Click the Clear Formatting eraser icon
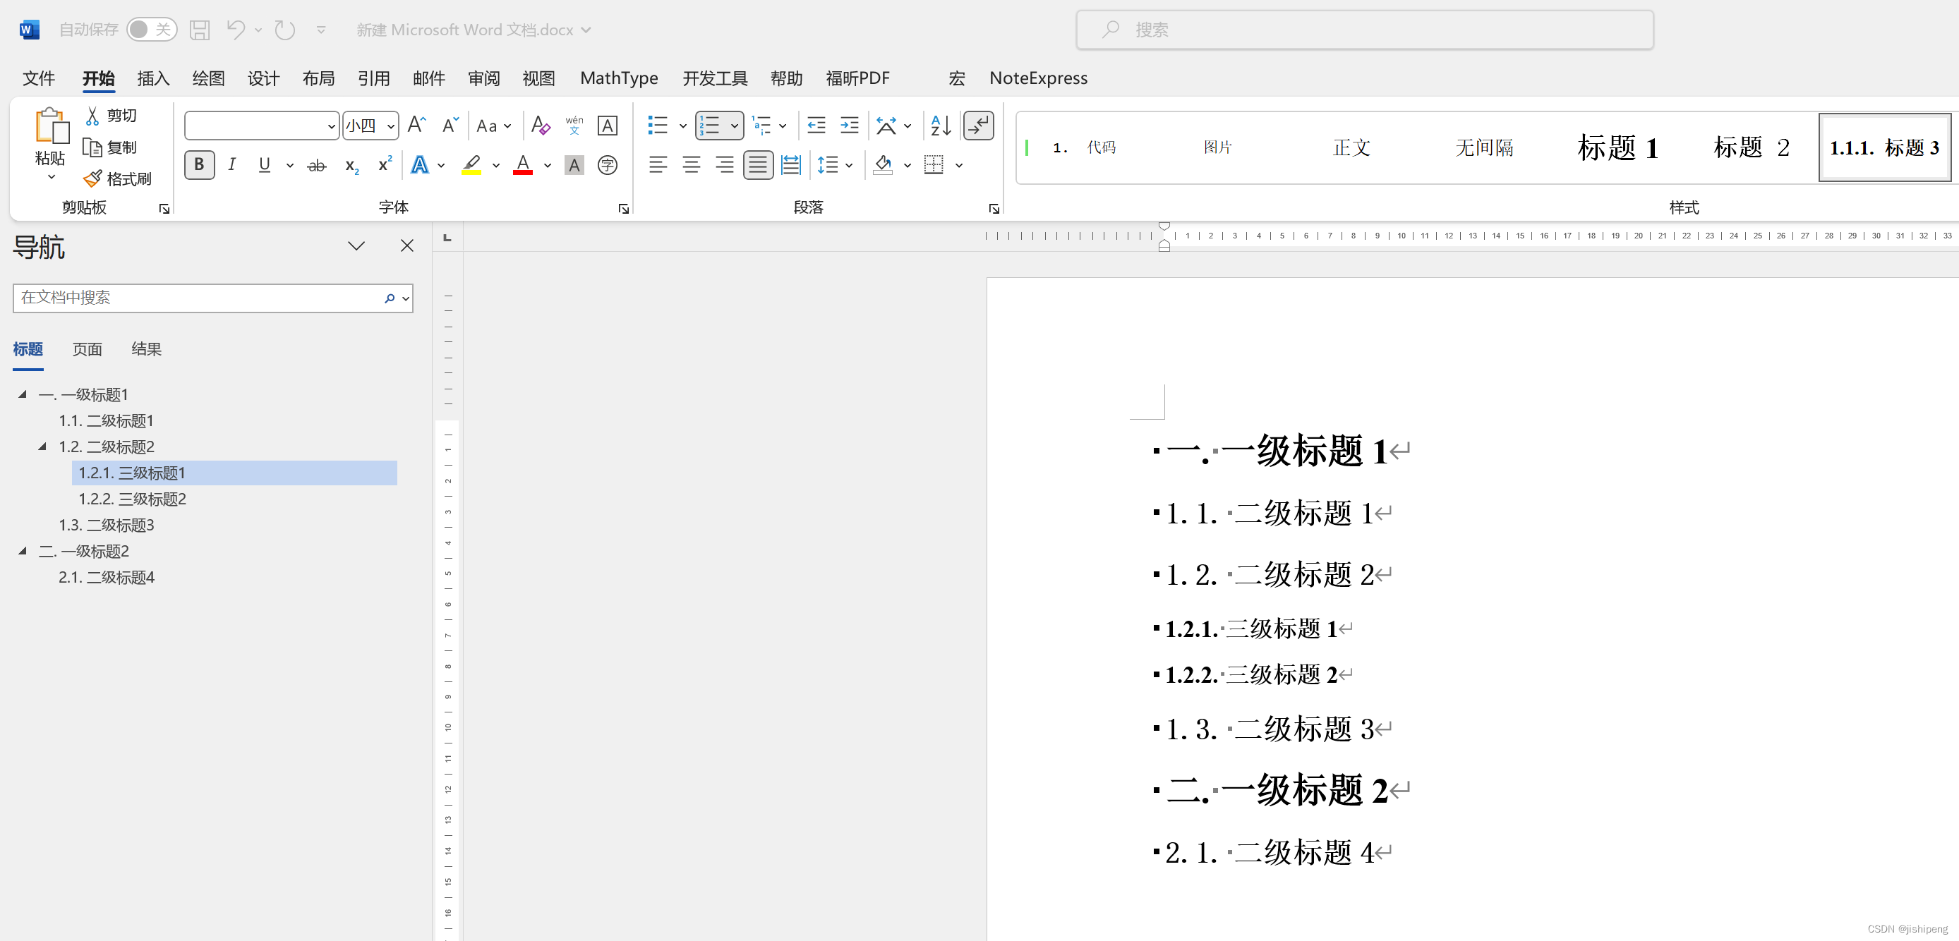 [x=540, y=126]
